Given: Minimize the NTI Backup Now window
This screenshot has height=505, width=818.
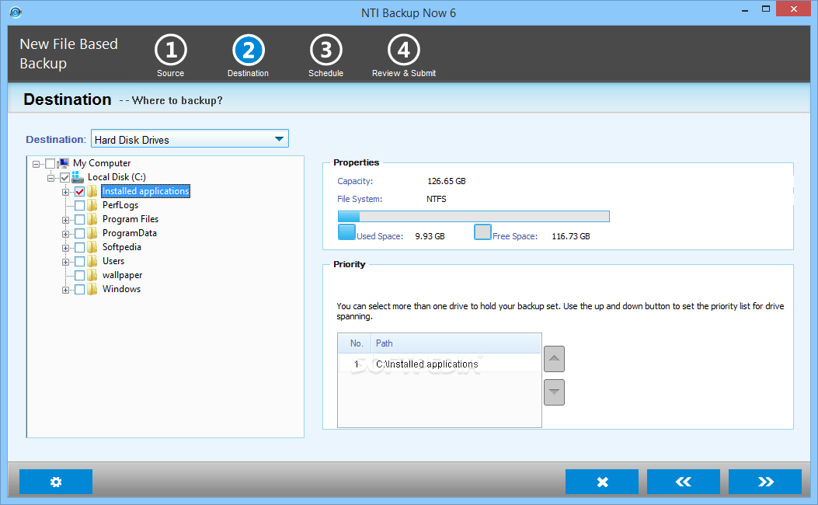Looking at the screenshot, I should pos(745,10).
